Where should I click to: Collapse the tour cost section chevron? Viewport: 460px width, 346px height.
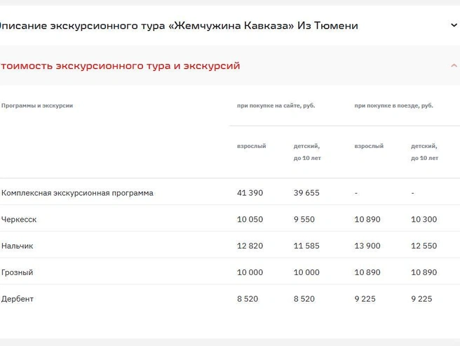[x=454, y=65]
